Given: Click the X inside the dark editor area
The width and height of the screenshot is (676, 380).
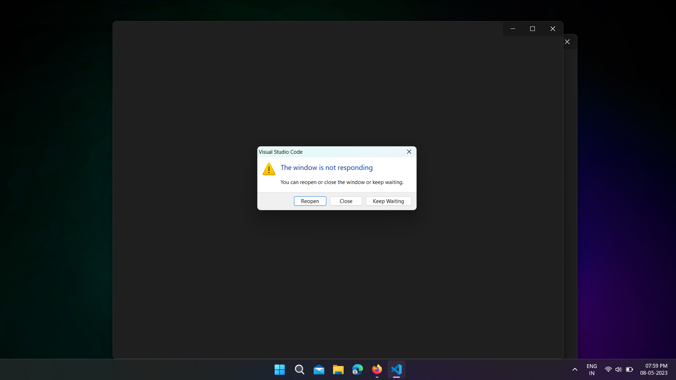Looking at the screenshot, I should pyautogui.click(x=567, y=42).
